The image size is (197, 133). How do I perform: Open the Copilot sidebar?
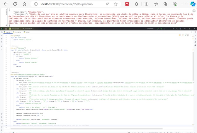(193, 4)
